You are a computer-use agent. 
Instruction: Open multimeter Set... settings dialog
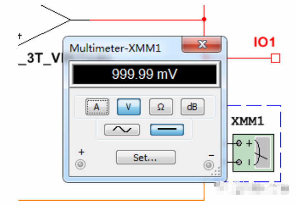click(146, 157)
